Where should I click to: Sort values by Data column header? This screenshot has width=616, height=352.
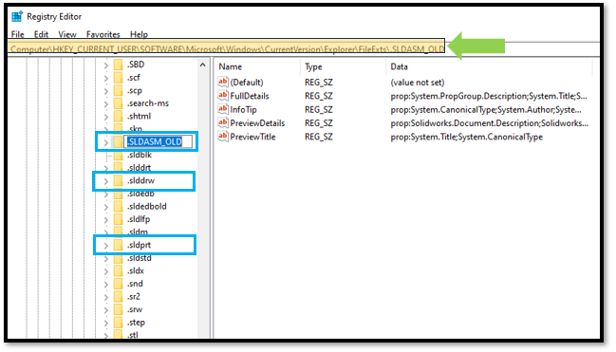pyautogui.click(x=400, y=66)
